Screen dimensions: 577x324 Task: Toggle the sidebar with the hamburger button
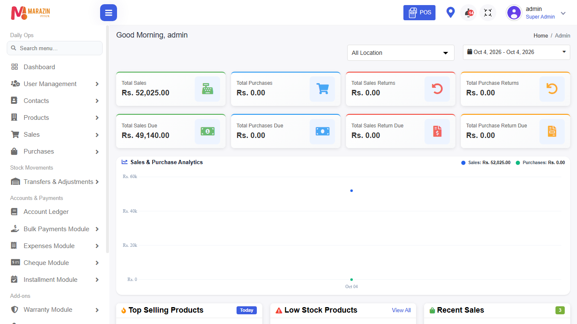click(109, 13)
